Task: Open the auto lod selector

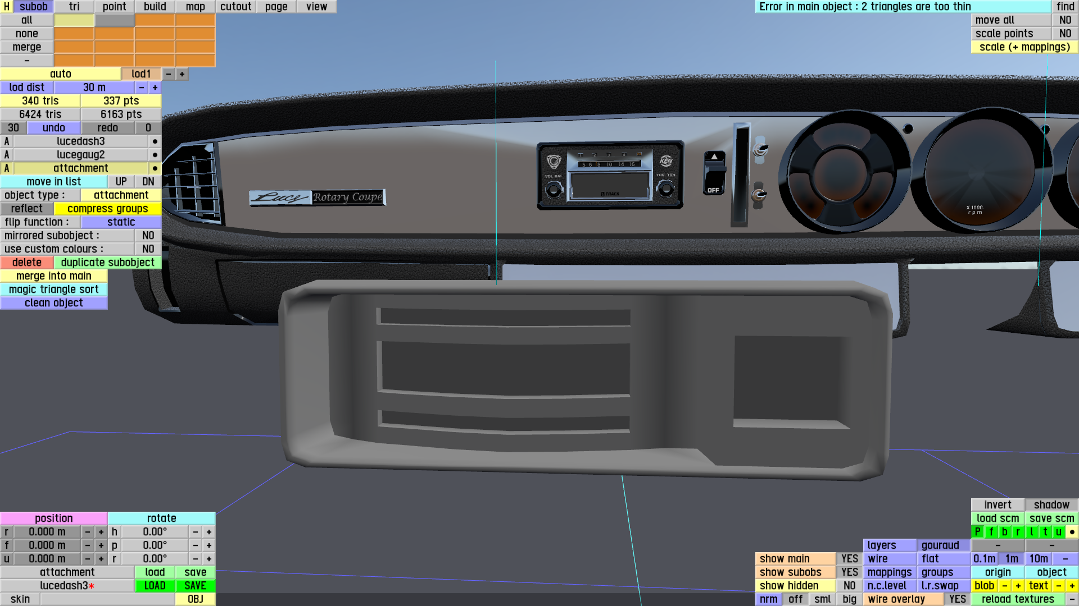Action: coord(60,74)
